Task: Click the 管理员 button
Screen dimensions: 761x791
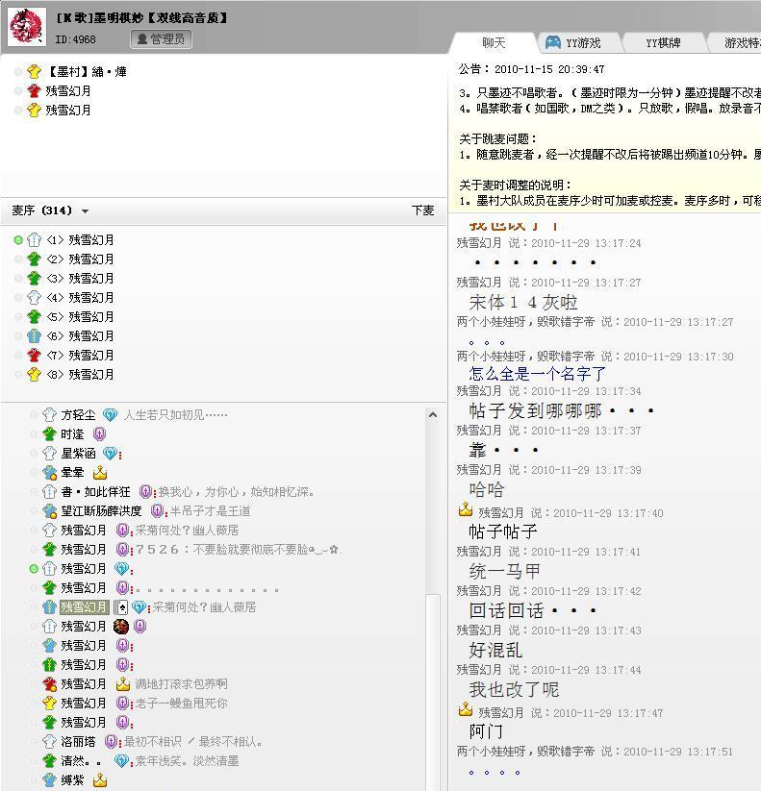Action: tap(162, 39)
